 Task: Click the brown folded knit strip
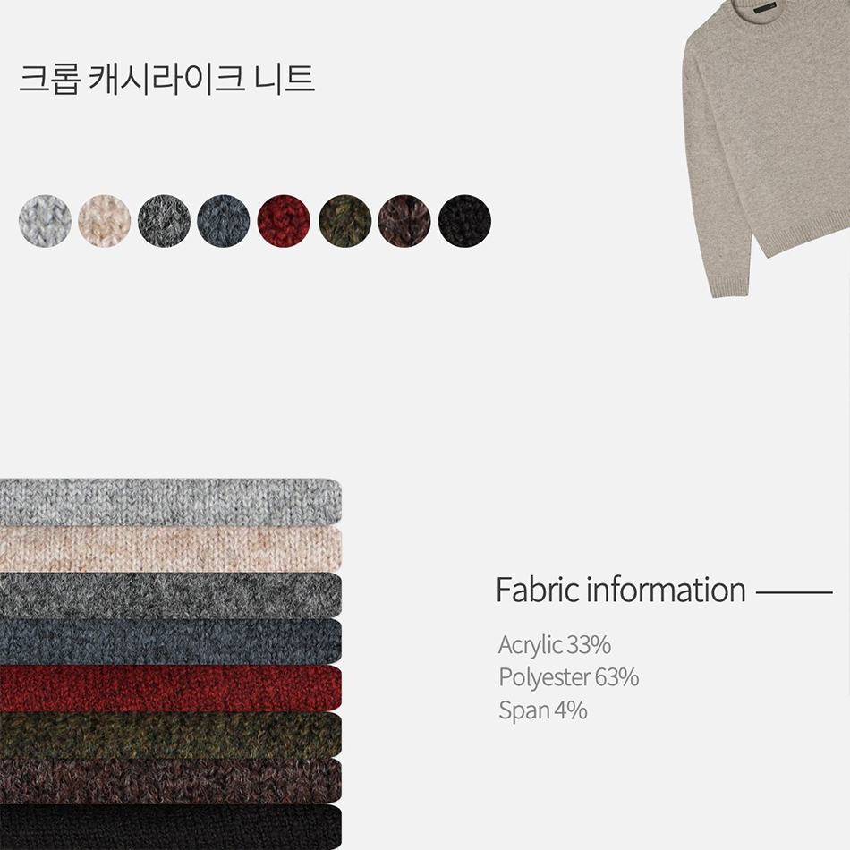click(x=171, y=781)
